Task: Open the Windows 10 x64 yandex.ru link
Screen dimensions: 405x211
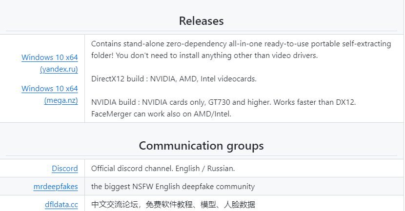Action: point(50,58)
